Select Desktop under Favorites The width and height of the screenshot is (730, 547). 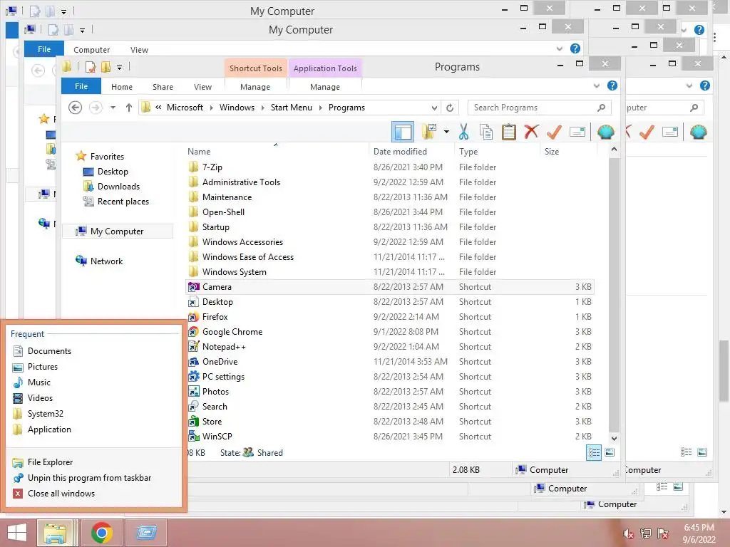pos(113,172)
